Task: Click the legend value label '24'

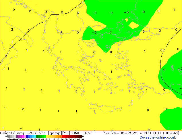Action: tap(62, 139)
